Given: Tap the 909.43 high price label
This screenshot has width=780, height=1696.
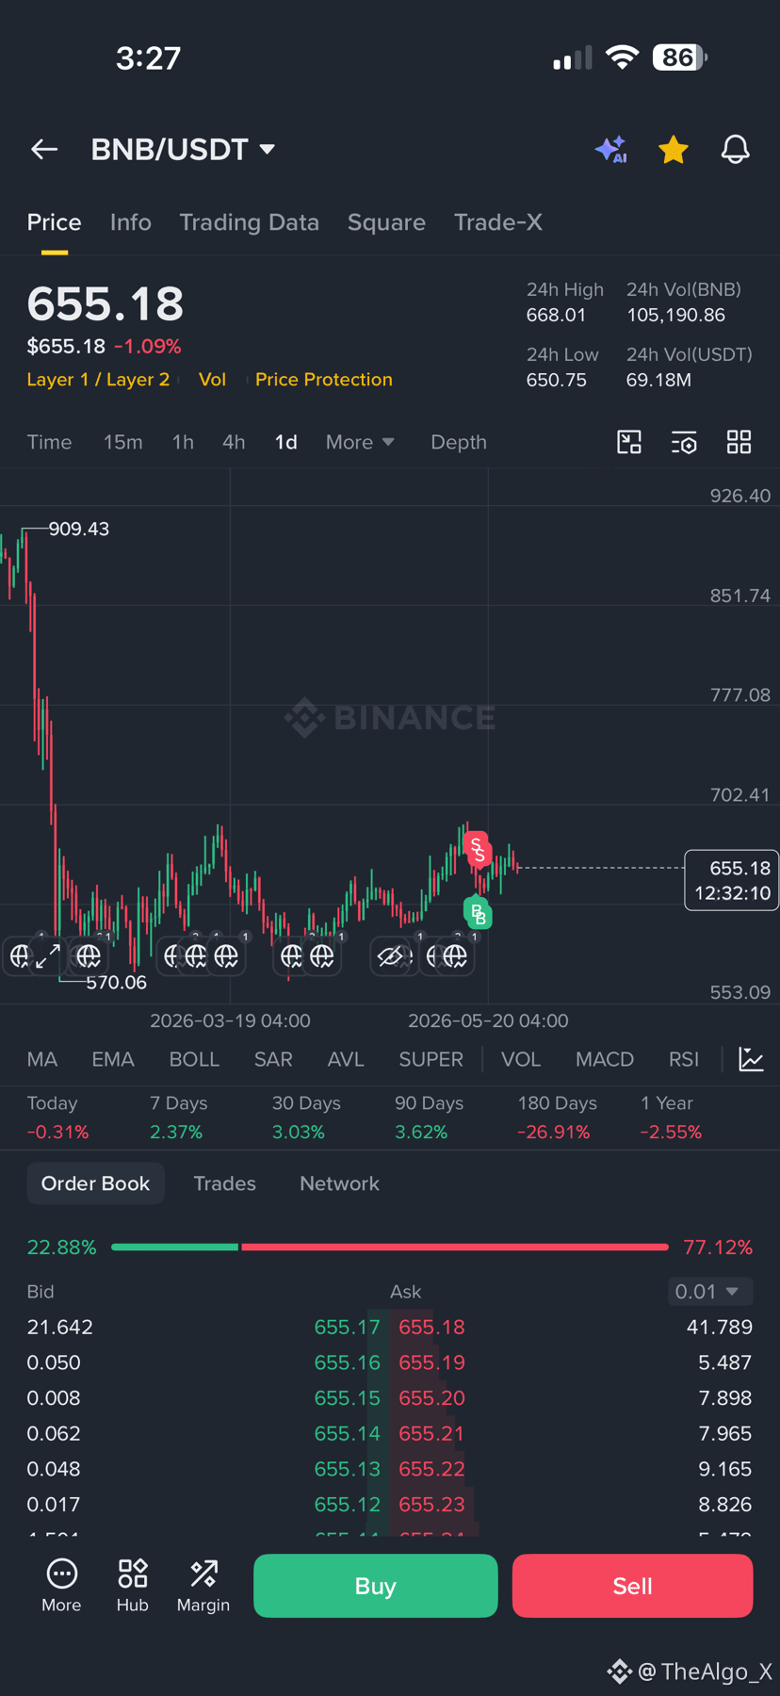Looking at the screenshot, I should 78,529.
